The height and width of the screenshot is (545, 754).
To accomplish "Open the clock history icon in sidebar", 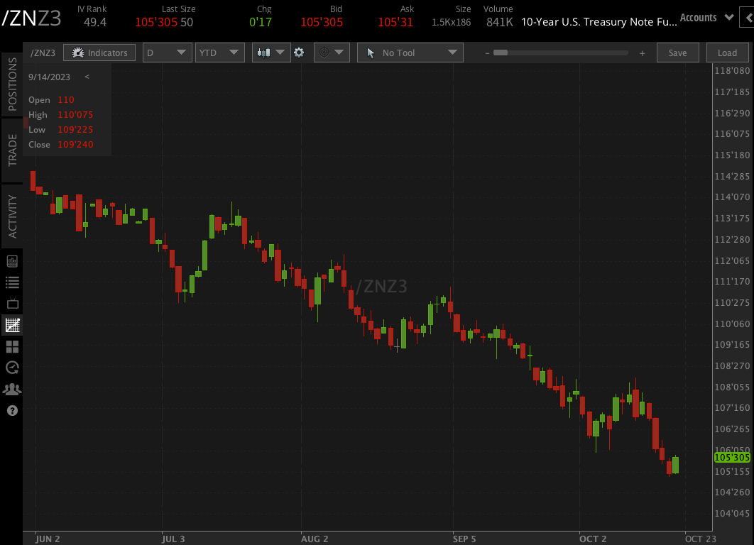I will point(12,368).
